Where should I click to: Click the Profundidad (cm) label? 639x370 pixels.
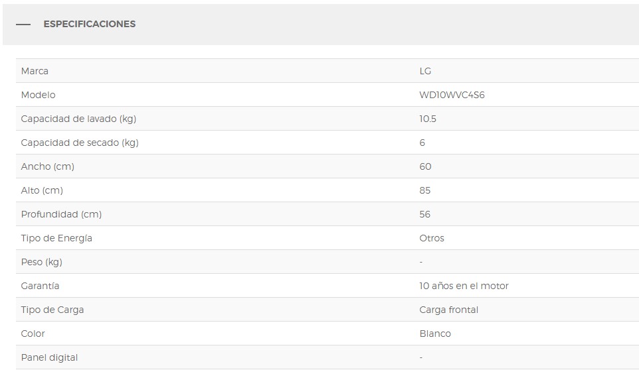62,214
